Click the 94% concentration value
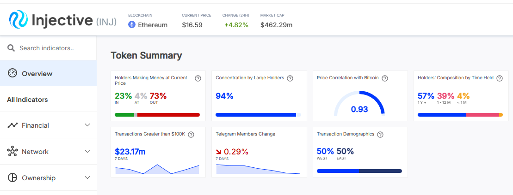 pos(224,96)
